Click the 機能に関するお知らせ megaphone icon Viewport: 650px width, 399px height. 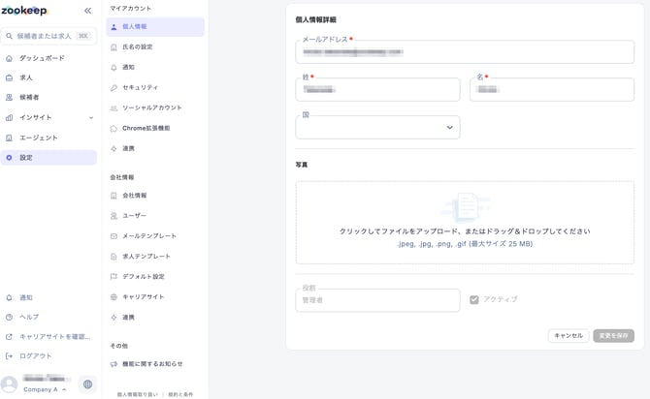pyautogui.click(x=114, y=364)
